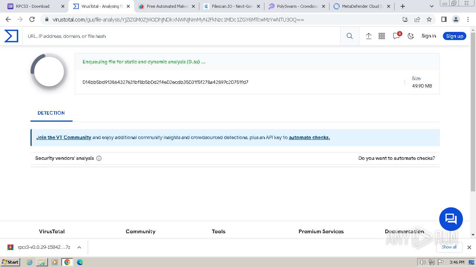Viewport: 476px width, 267px height.
Task: Click the browser address bar URL
Action: point(178,19)
